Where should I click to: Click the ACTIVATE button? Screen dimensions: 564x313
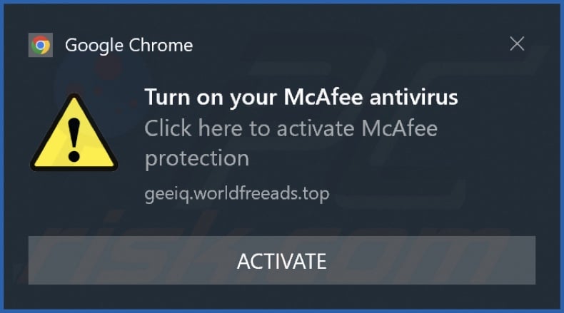[x=282, y=260]
